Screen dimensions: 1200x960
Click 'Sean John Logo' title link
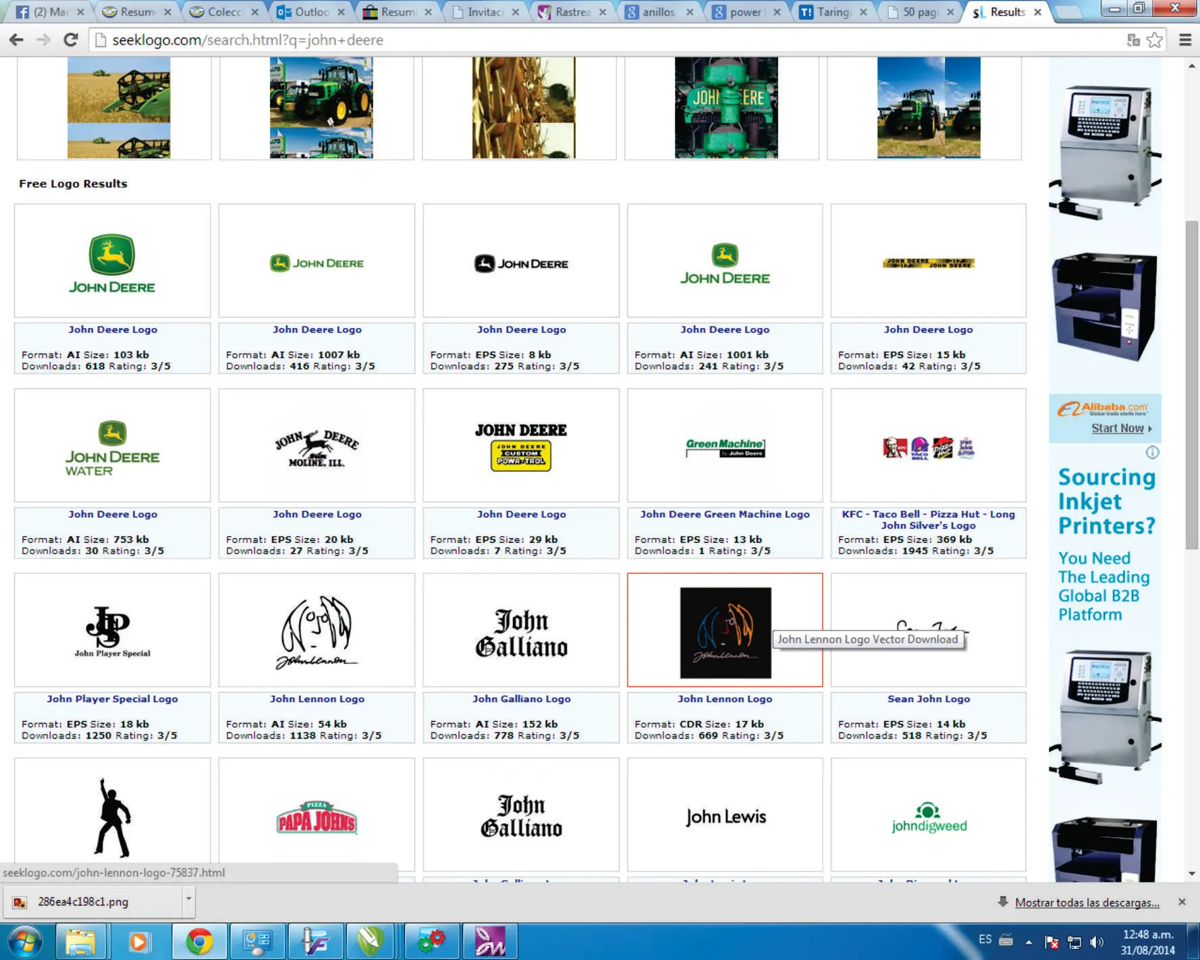[x=928, y=699]
